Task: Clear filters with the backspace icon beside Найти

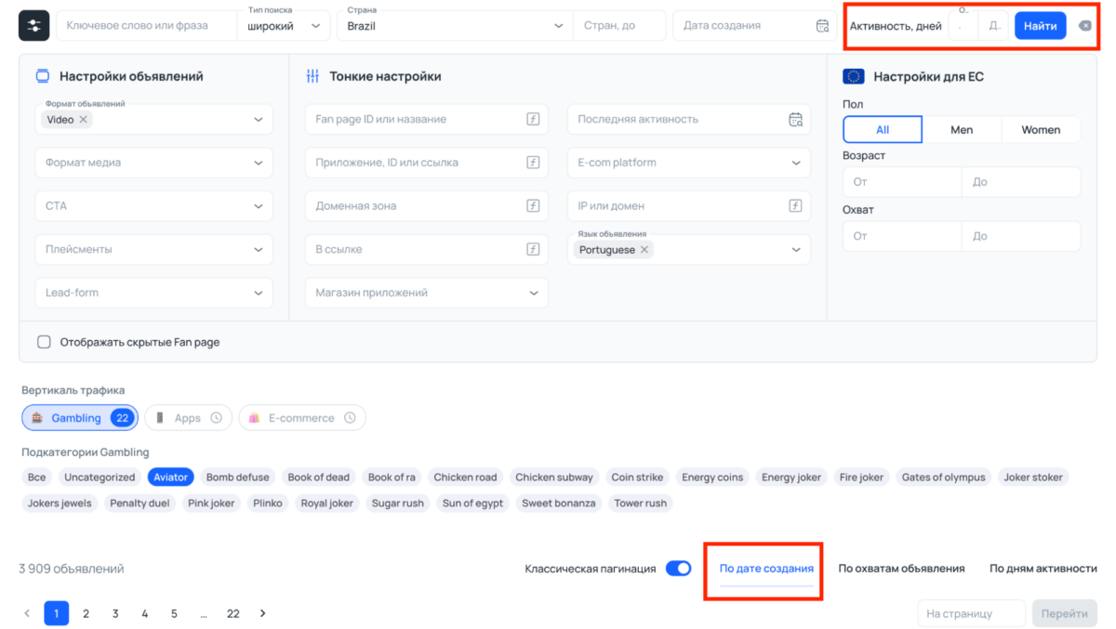Action: (x=1084, y=26)
